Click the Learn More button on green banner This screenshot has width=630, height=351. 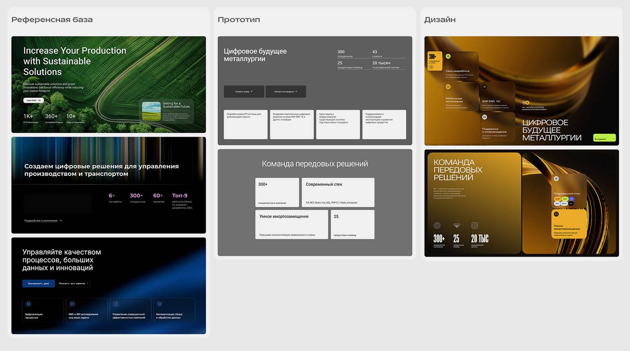(34, 100)
